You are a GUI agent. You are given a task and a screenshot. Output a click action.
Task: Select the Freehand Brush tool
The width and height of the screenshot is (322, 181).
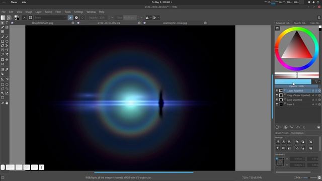pos(3,37)
